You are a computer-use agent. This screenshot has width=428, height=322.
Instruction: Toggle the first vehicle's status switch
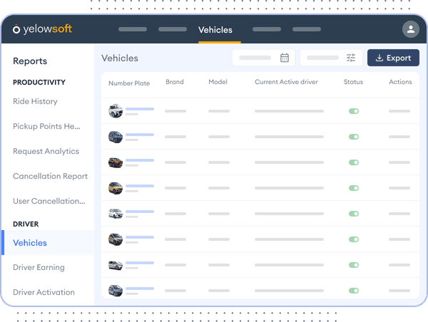click(x=353, y=111)
